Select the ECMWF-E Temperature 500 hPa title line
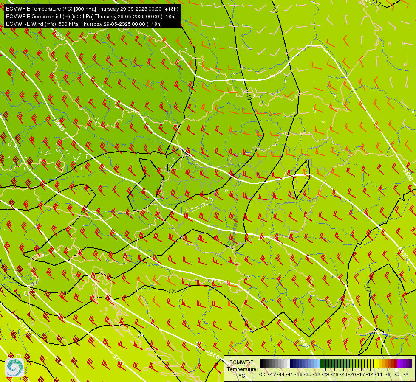The height and width of the screenshot is (382, 416). (92, 9)
